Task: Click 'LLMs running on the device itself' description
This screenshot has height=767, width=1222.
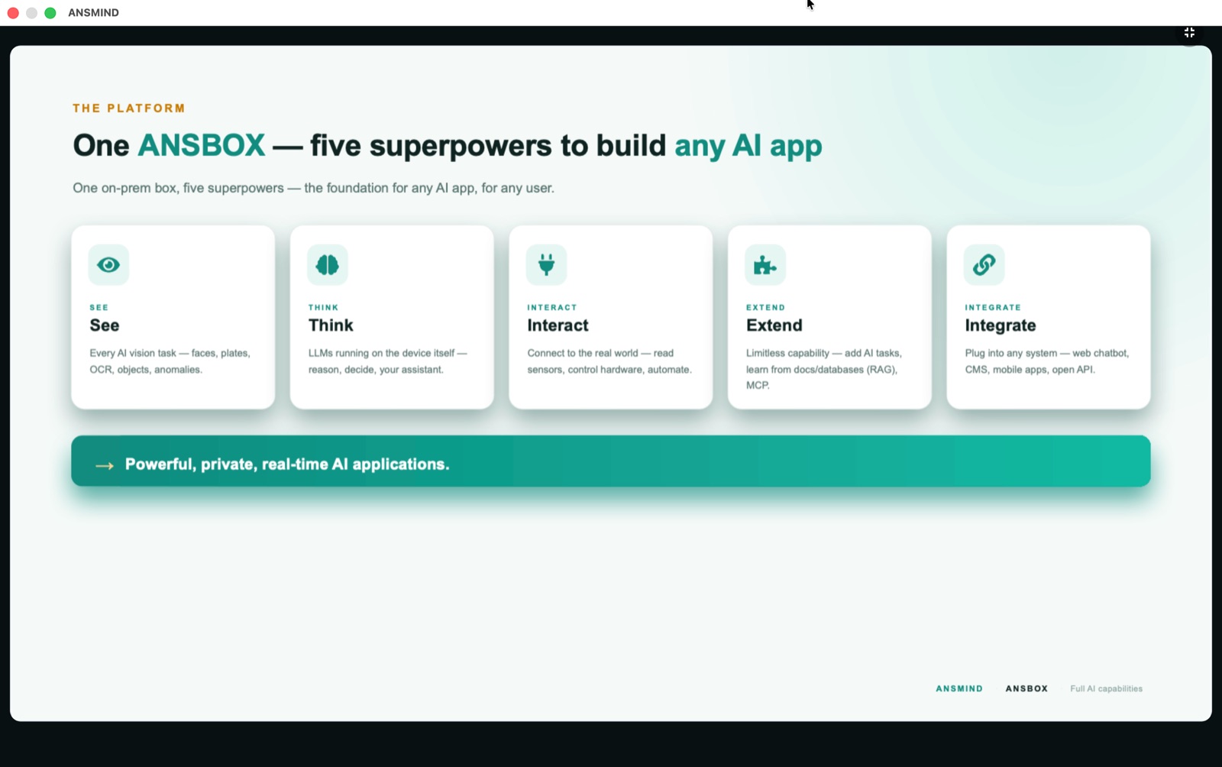Action: pos(387,361)
